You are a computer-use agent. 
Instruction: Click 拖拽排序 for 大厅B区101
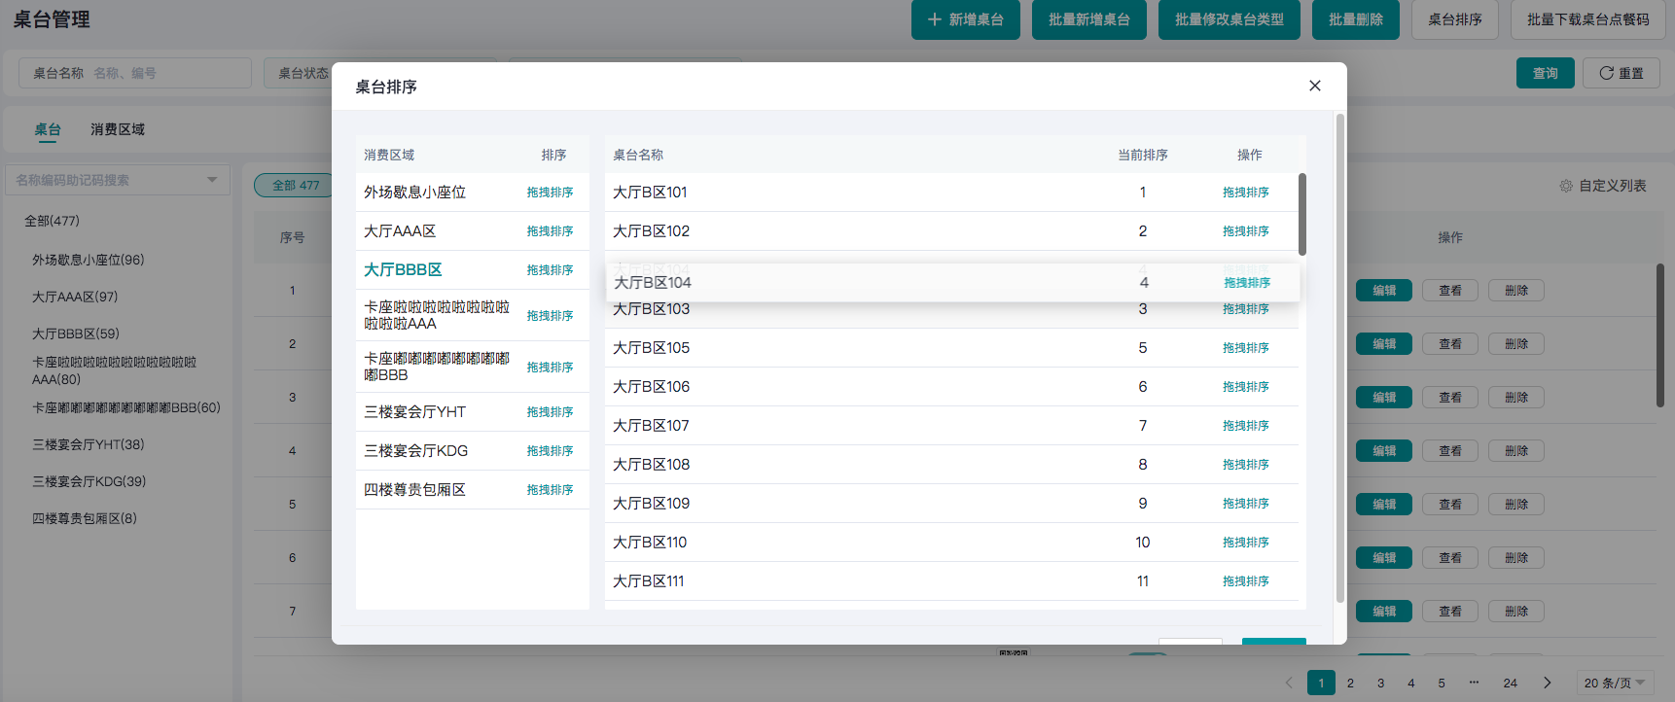(1246, 193)
